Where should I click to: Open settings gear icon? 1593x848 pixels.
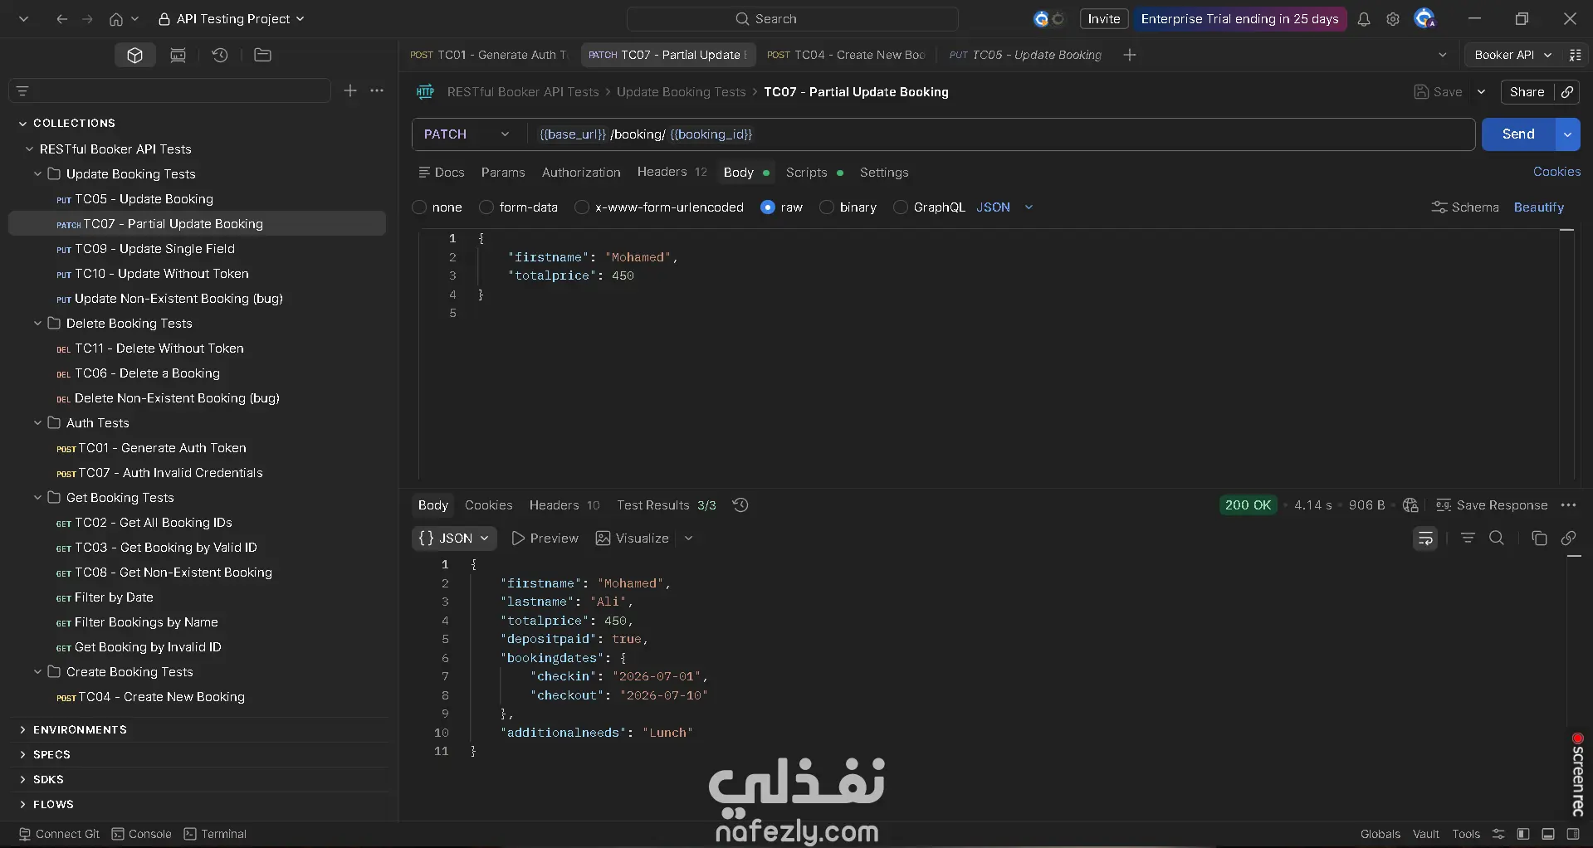click(1393, 19)
